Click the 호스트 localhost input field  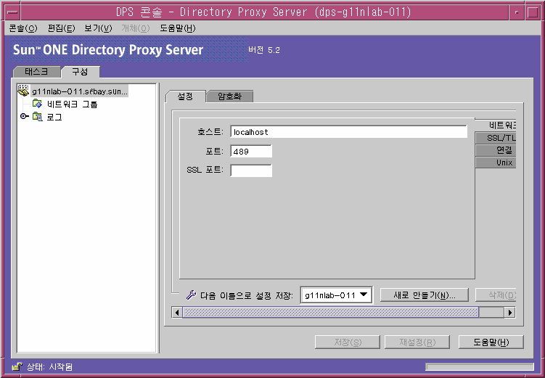pyautogui.click(x=348, y=132)
